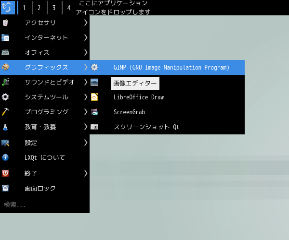Image resolution: width=289 pixels, height=240 pixels.
Task: Click the グラフィックス submenu arrow
Action: (x=86, y=67)
